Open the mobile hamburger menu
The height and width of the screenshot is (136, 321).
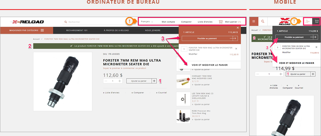(x=254, y=21)
